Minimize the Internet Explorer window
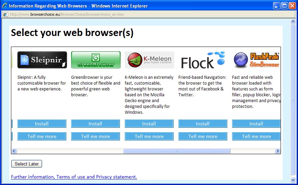Screen dimensions: 298x185 [x=276, y=6]
